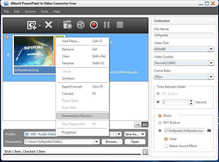Click the music file path field
The width and height of the screenshot is (219, 162).
coord(184,131)
